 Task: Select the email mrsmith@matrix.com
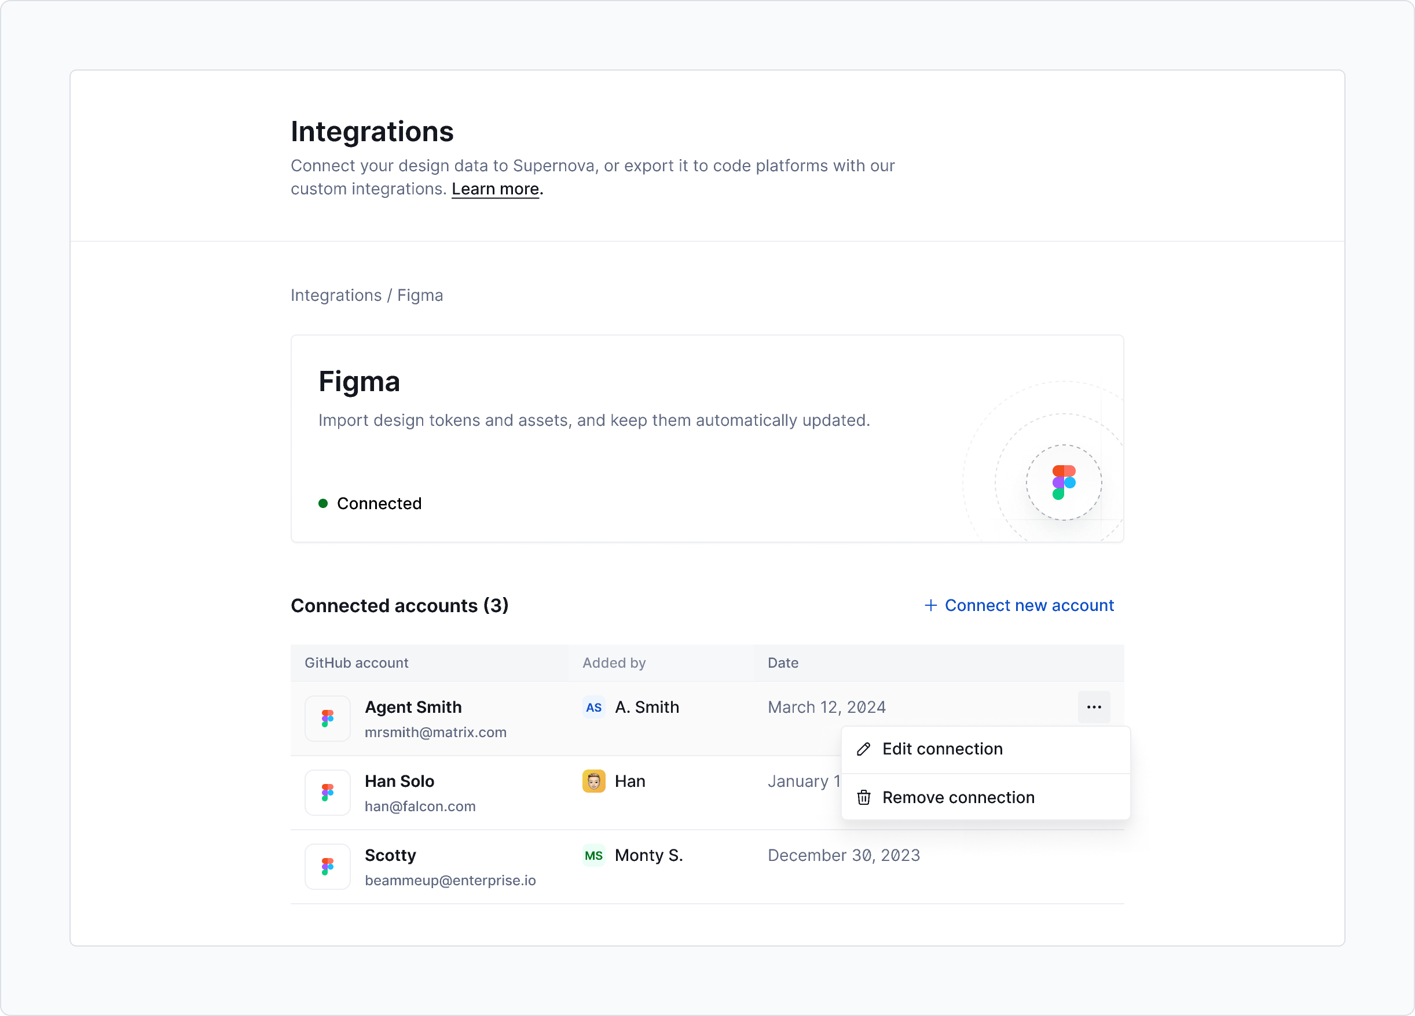coord(435,732)
